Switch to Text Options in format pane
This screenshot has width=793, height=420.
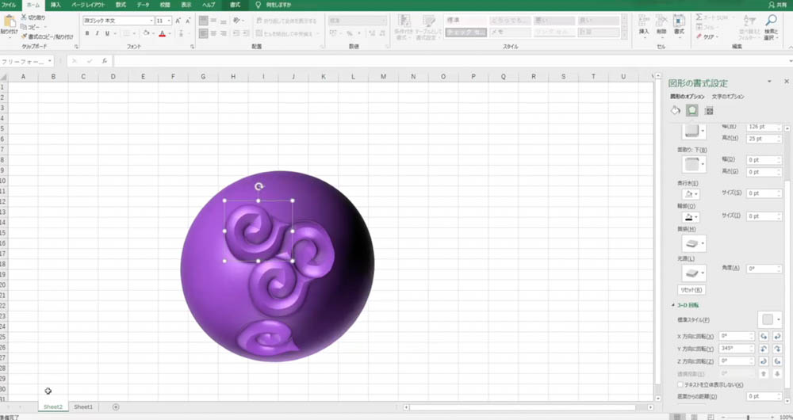(728, 97)
